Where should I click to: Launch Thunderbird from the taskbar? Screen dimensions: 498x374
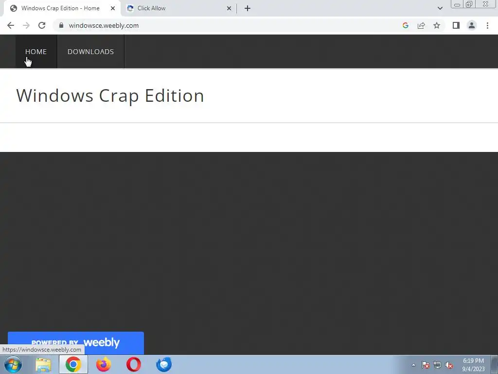pyautogui.click(x=164, y=364)
